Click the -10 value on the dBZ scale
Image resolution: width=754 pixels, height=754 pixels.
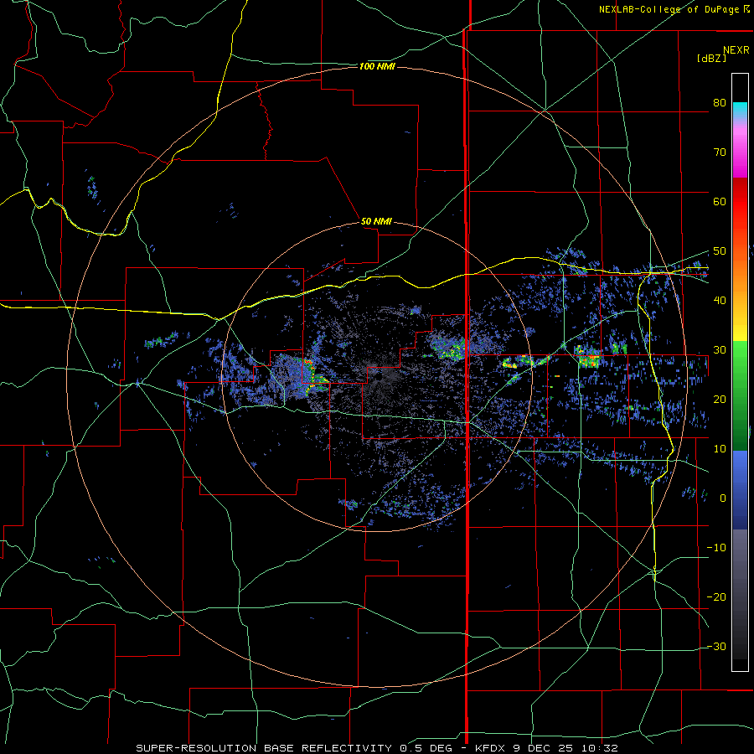click(x=716, y=548)
